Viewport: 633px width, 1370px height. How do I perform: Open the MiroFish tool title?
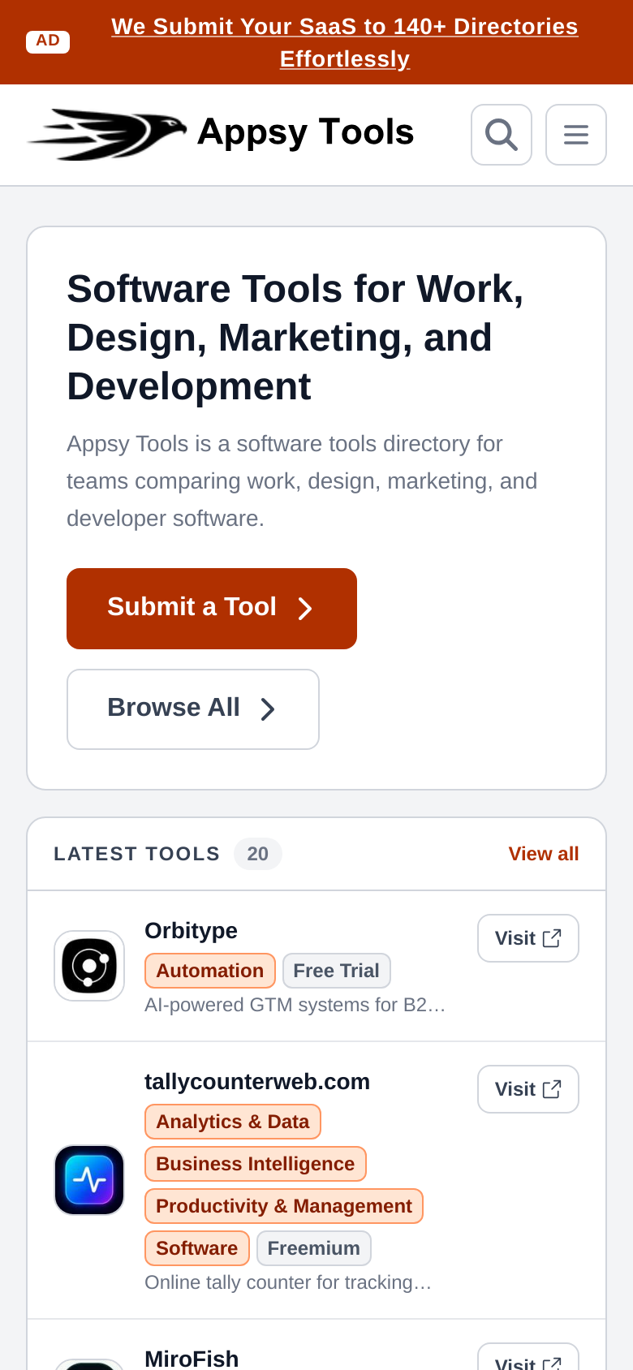[192, 1359]
